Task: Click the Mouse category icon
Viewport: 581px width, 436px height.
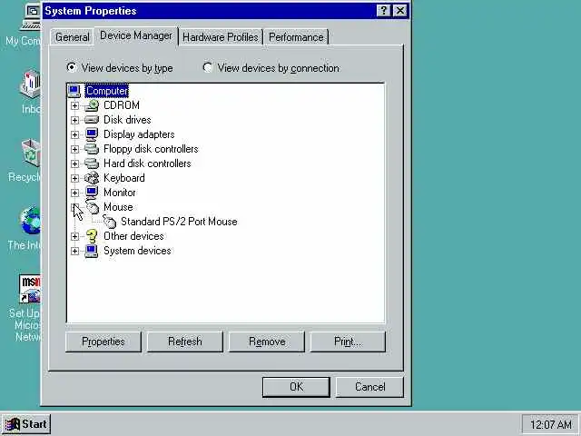Action: (93, 207)
